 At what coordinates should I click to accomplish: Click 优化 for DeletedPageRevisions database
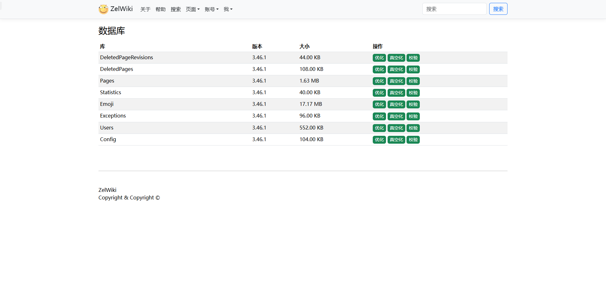[379, 58]
